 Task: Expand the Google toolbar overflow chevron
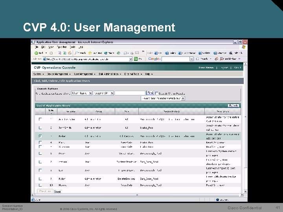point(239,59)
